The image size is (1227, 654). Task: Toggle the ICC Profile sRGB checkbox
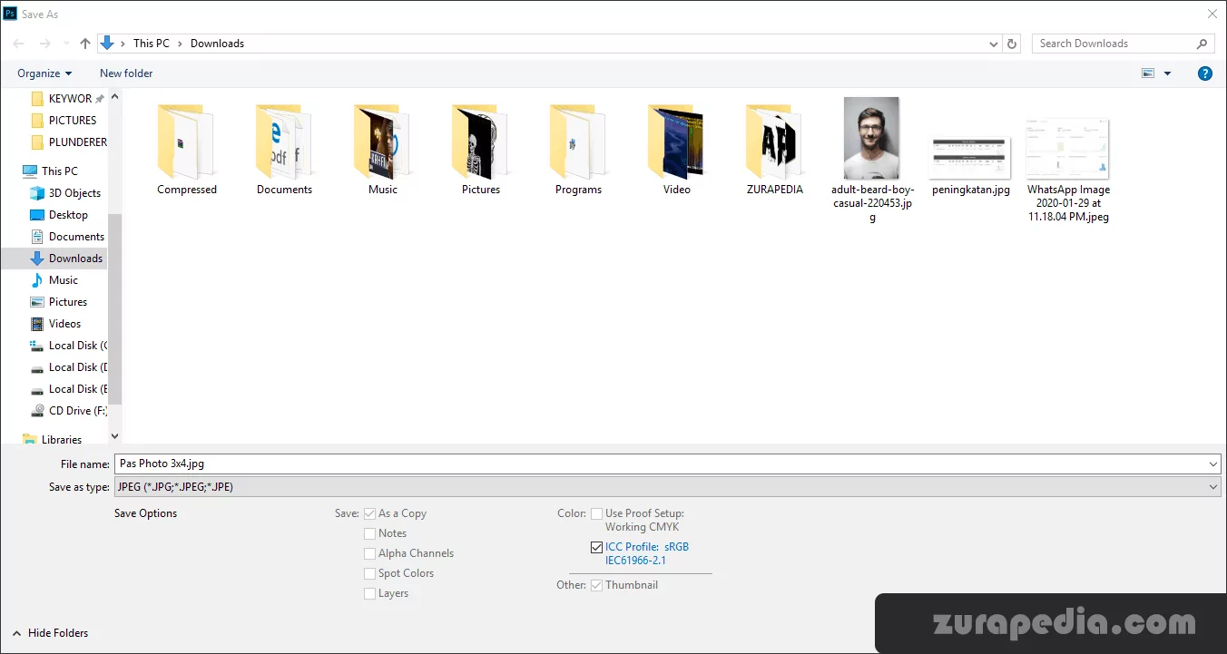(x=596, y=547)
